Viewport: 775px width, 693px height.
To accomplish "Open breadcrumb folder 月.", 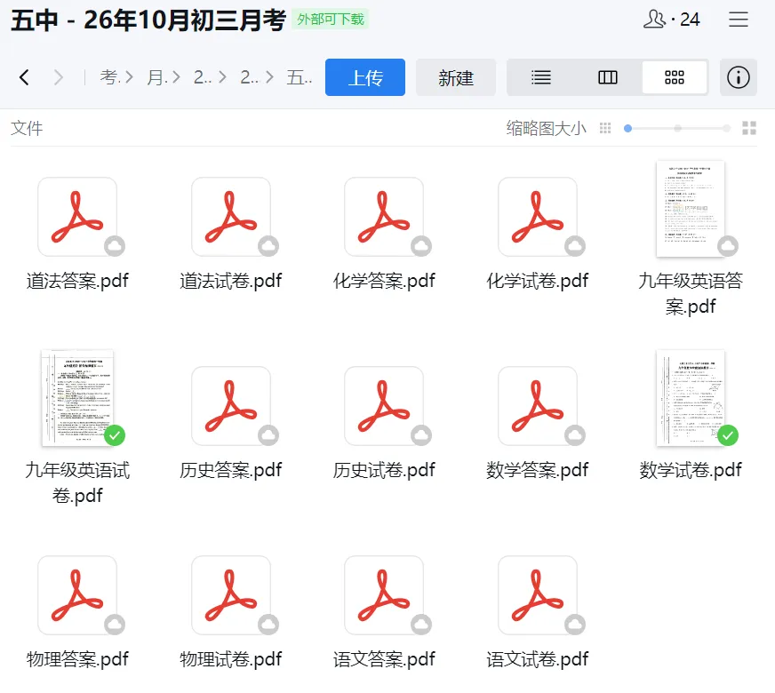I will tap(156, 77).
